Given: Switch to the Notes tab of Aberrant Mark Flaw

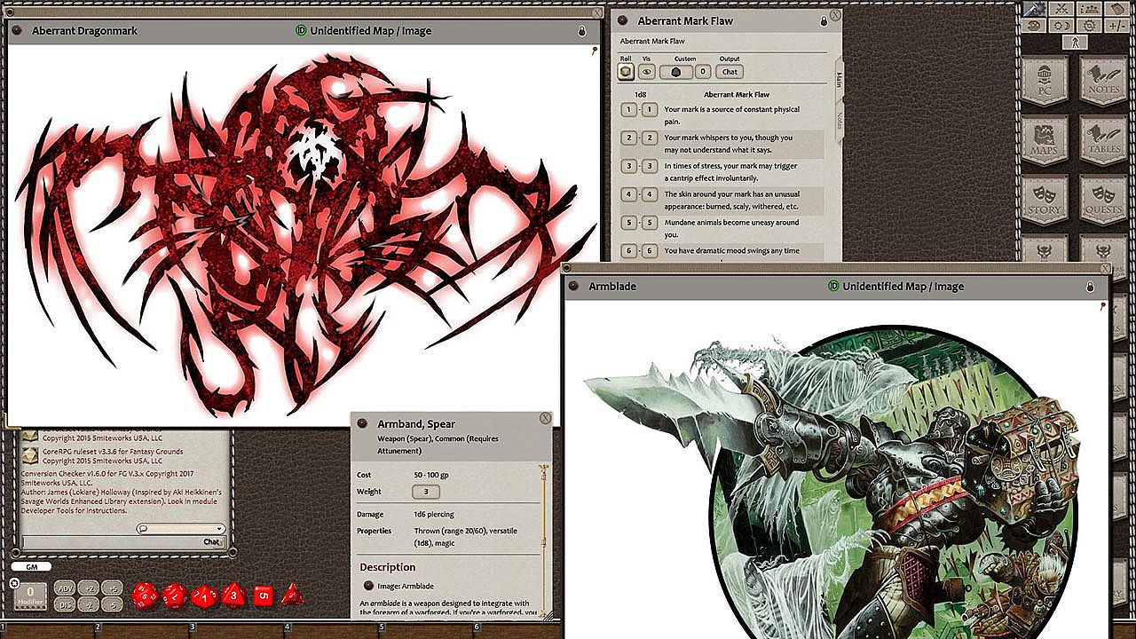Looking at the screenshot, I should pos(839,121).
